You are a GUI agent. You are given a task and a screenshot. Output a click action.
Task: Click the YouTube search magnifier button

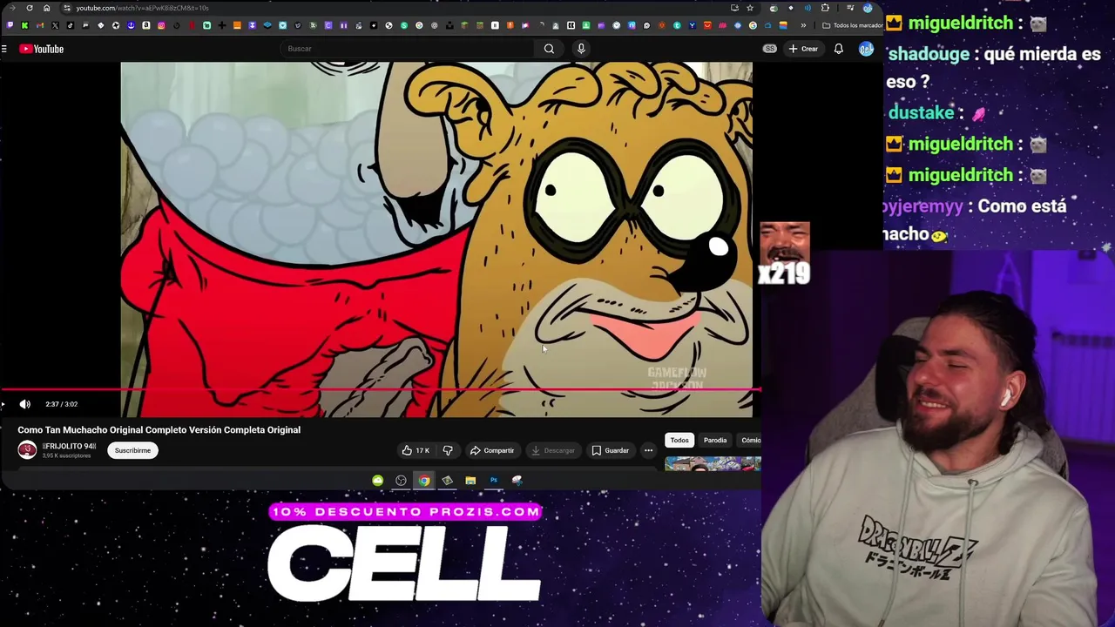point(549,49)
